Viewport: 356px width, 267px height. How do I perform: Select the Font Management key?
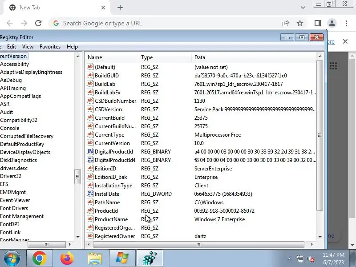coord(22,216)
